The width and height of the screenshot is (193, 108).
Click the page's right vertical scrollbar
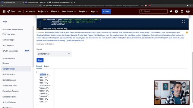pyautogui.click(x=192, y=77)
